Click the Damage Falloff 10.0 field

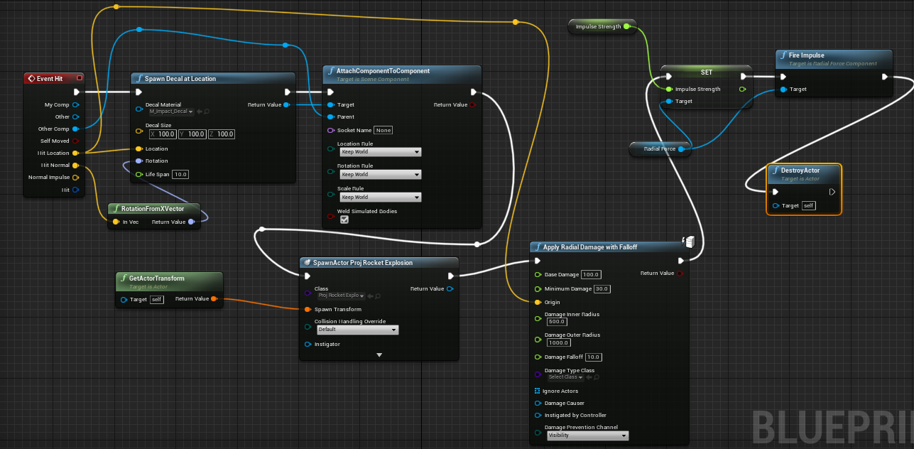(x=593, y=357)
